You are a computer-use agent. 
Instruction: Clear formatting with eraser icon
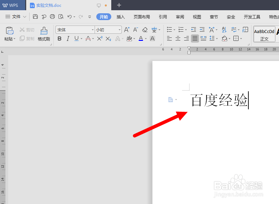145,30
